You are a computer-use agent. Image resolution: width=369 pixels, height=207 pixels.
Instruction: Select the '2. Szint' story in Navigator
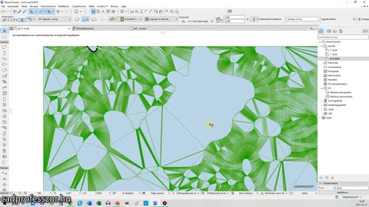333,50
